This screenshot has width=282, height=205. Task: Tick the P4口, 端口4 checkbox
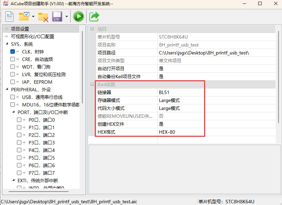point(19,150)
